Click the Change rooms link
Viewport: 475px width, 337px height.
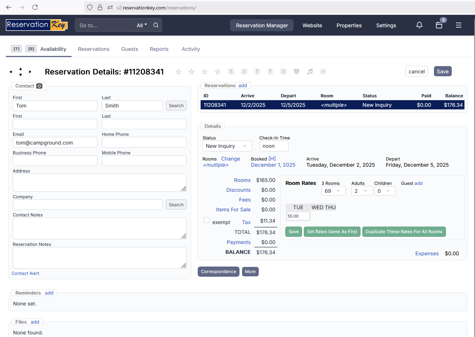coord(230,159)
